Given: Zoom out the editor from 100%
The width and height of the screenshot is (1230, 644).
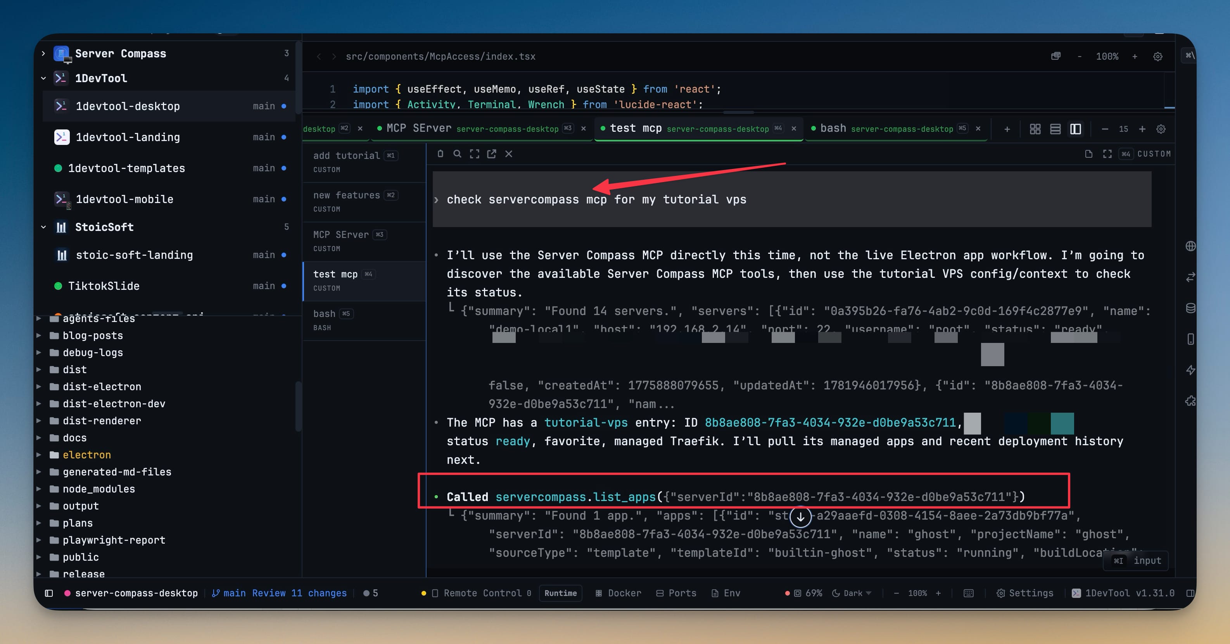Looking at the screenshot, I should coord(1079,56).
